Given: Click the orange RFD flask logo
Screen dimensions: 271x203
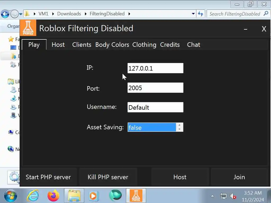Looking at the screenshot, I should [28, 28].
